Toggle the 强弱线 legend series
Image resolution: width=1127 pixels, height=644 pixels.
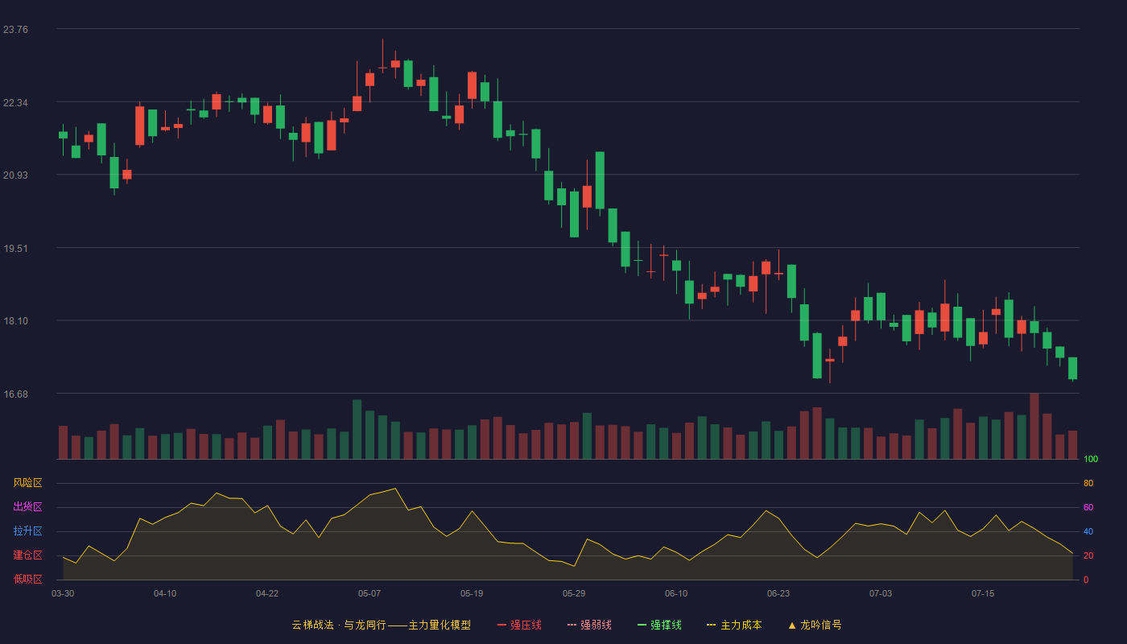coord(589,625)
